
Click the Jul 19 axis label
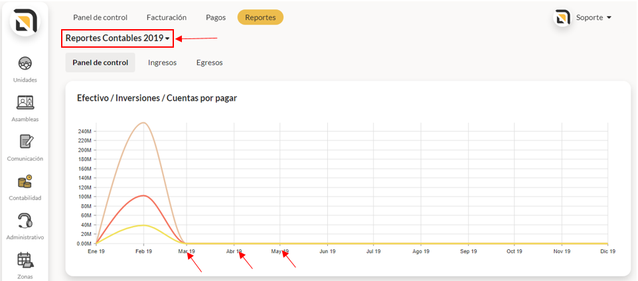374,252
